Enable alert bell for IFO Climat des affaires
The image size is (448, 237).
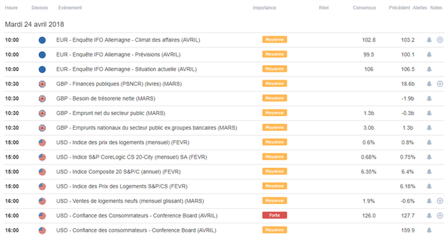point(429,40)
